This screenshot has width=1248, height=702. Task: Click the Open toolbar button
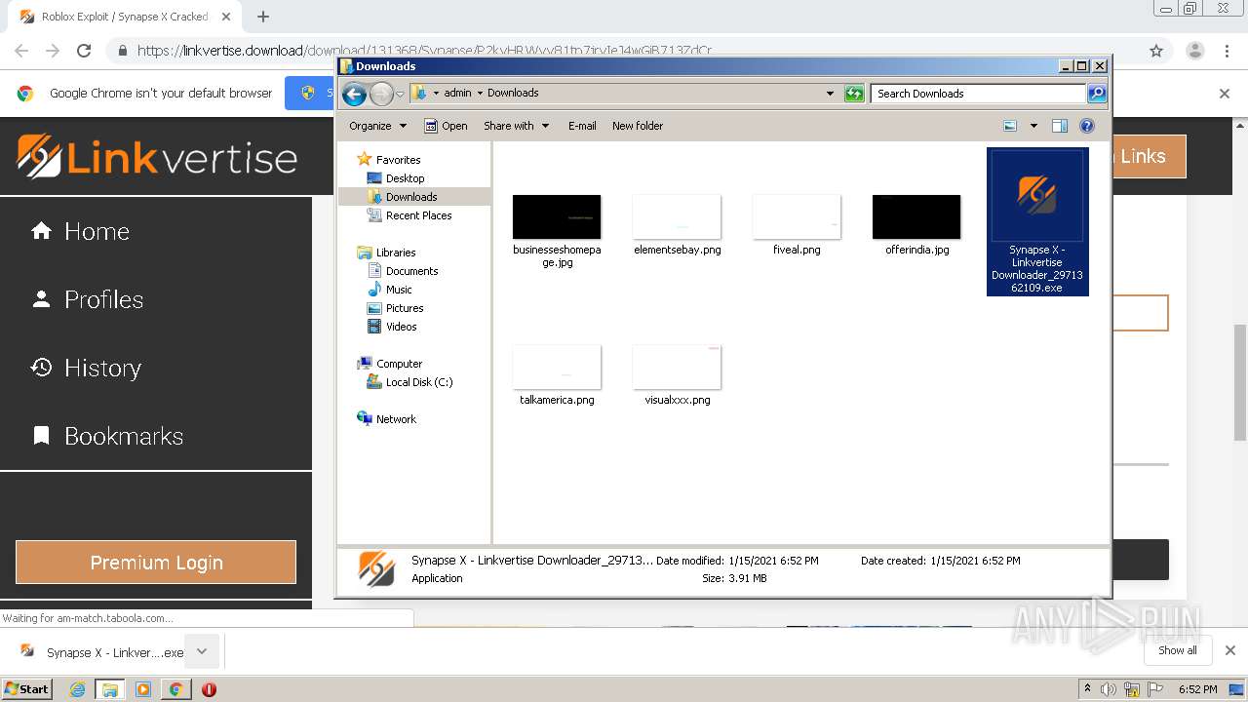[x=446, y=126]
